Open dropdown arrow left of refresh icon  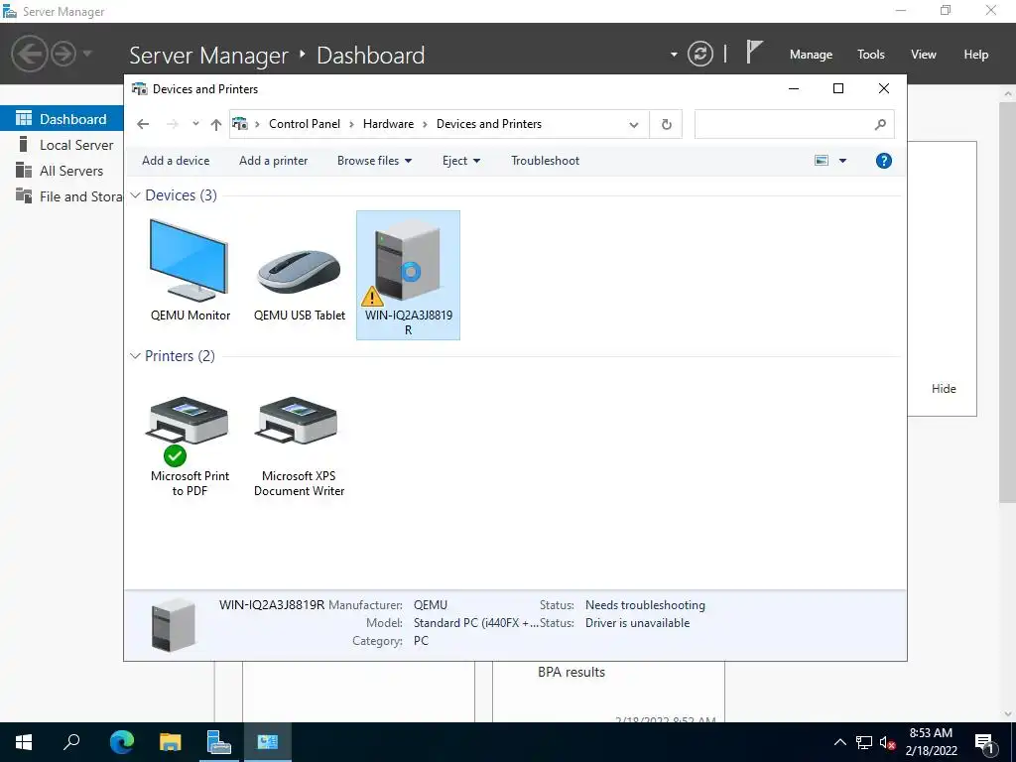674,55
